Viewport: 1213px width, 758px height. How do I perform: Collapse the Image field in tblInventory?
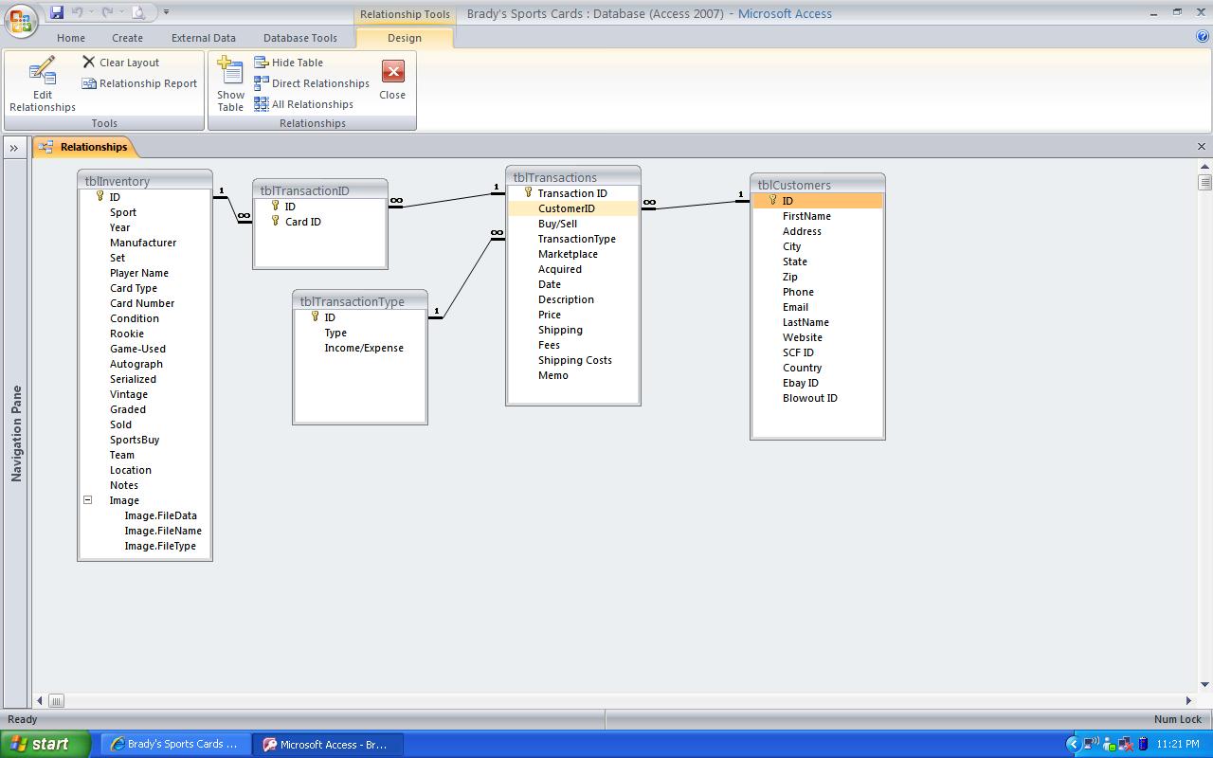(87, 500)
